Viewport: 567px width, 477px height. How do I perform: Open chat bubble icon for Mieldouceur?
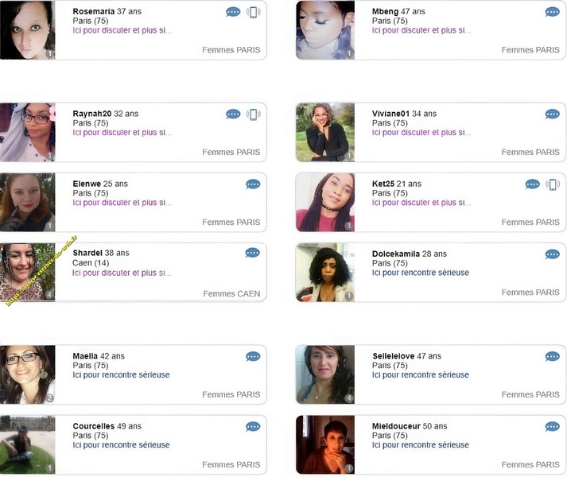coord(552,427)
